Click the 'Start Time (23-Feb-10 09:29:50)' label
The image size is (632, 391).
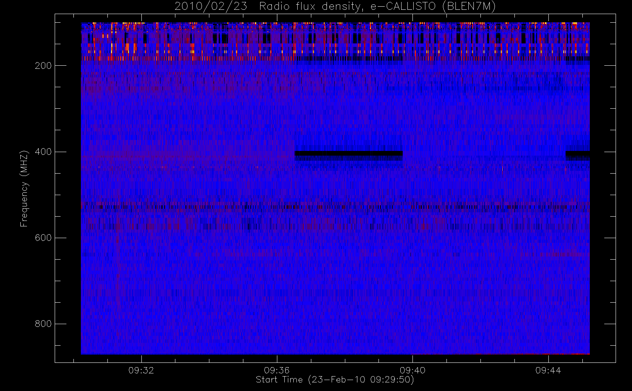[x=335, y=380]
